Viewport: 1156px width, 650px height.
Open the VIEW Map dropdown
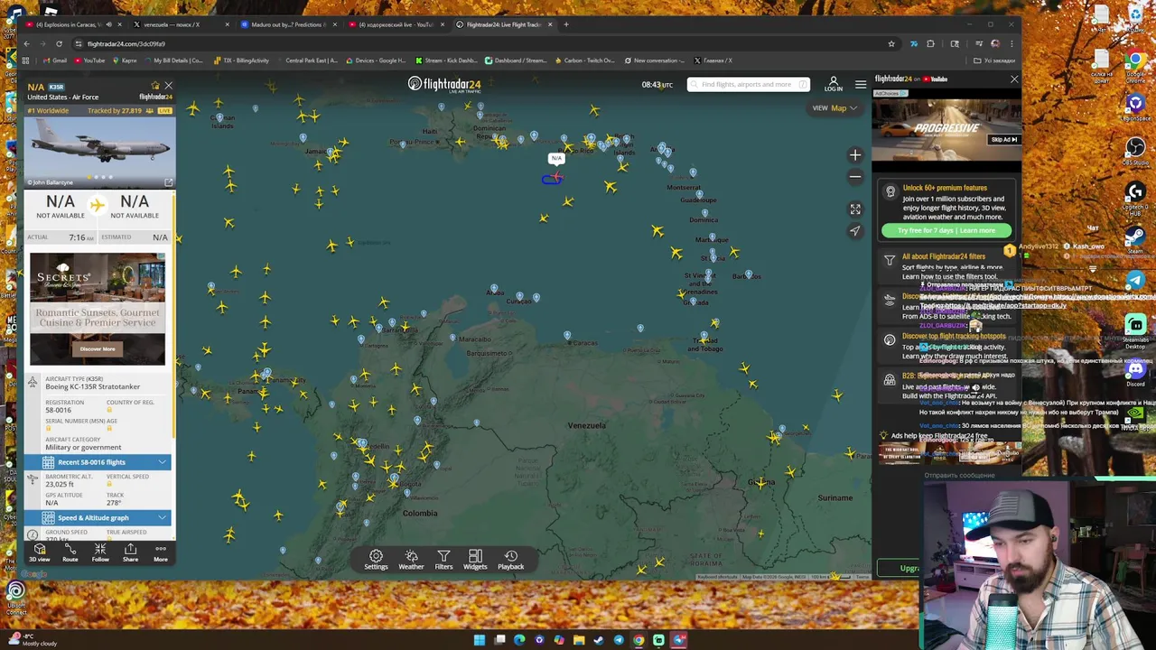click(834, 108)
